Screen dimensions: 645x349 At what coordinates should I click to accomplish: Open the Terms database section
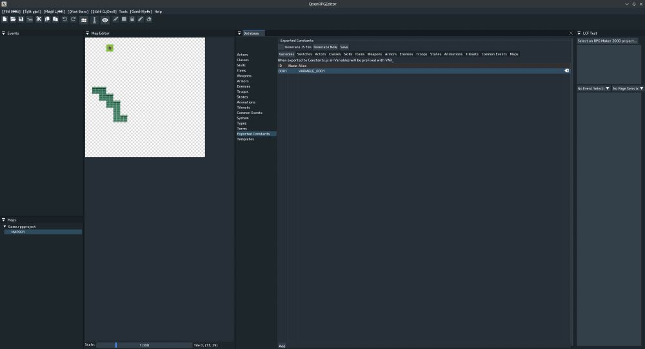coord(242,129)
